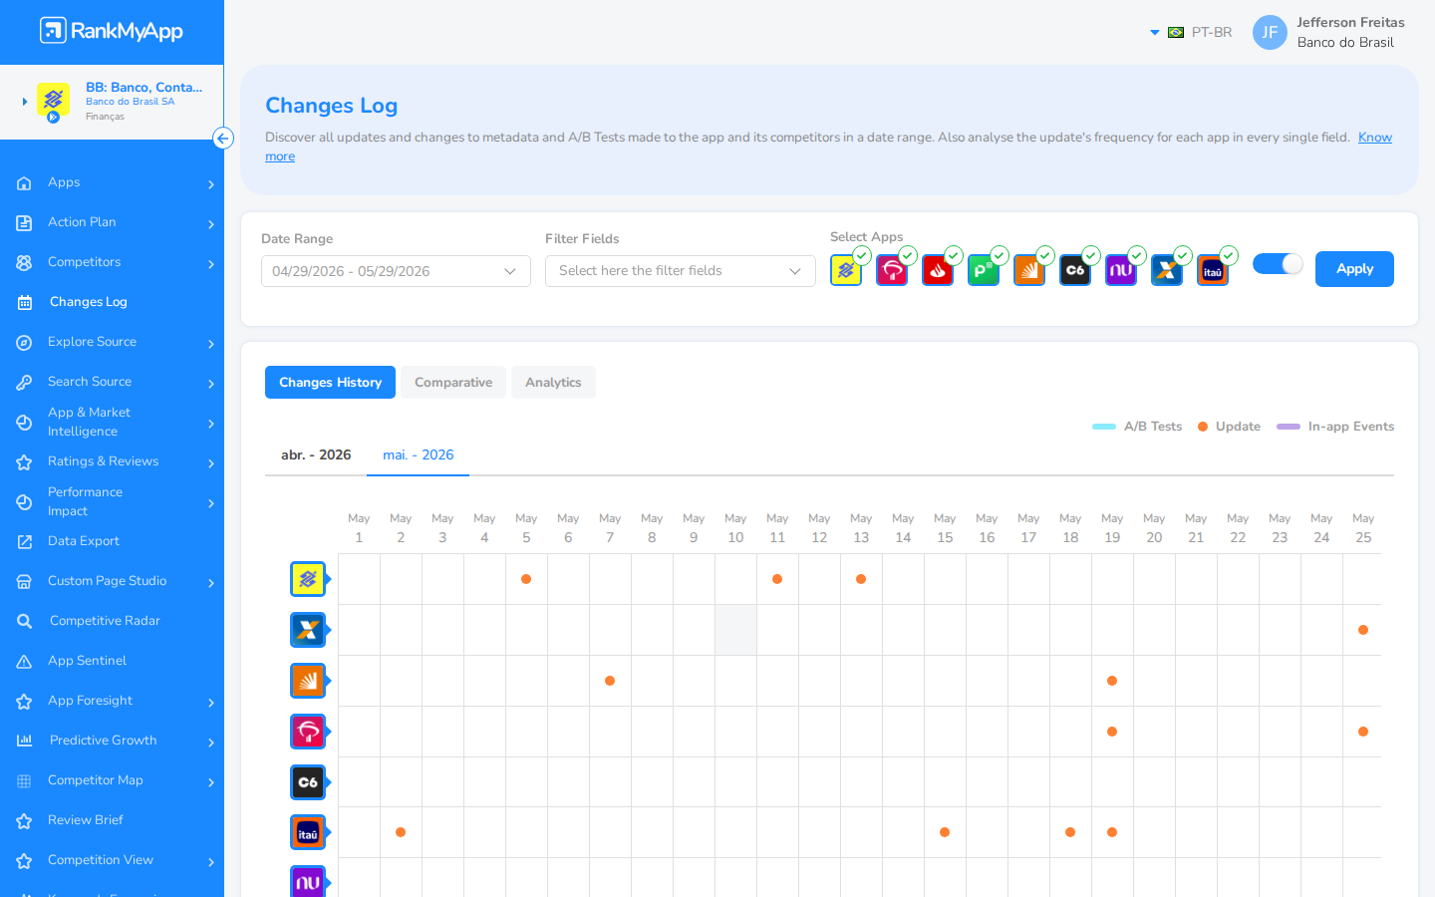This screenshot has height=897, width=1435.
Task: Toggle Santander app selection in Select Apps
Action: (938, 270)
